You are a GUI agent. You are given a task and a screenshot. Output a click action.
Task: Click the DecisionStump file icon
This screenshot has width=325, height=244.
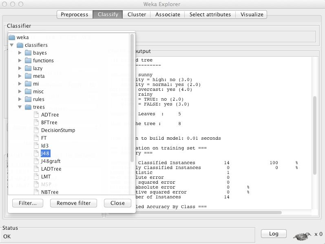point(36,130)
